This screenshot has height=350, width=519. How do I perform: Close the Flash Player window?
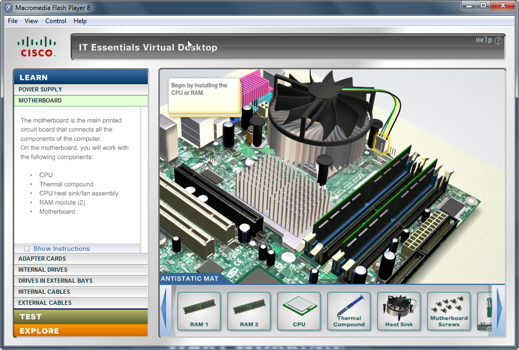(503, 6)
